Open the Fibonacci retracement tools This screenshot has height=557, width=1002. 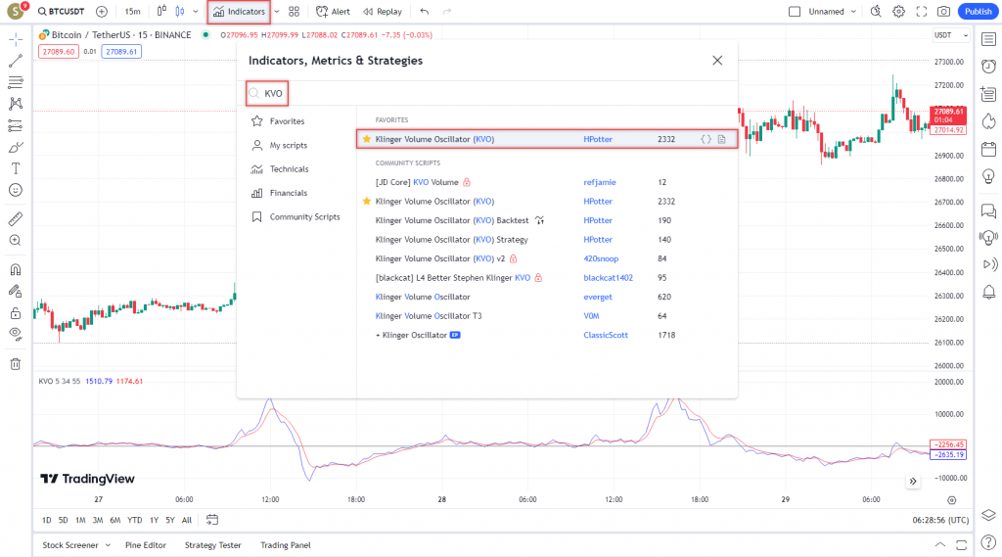click(x=16, y=82)
